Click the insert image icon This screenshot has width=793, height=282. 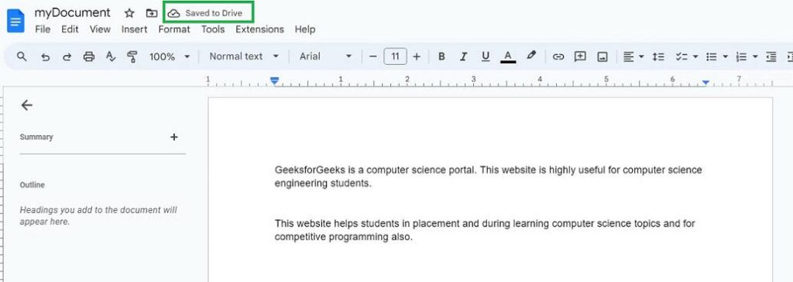coord(602,56)
